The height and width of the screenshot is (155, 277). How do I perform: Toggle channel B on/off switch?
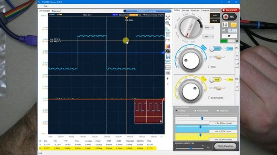click(x=215, y=80)
